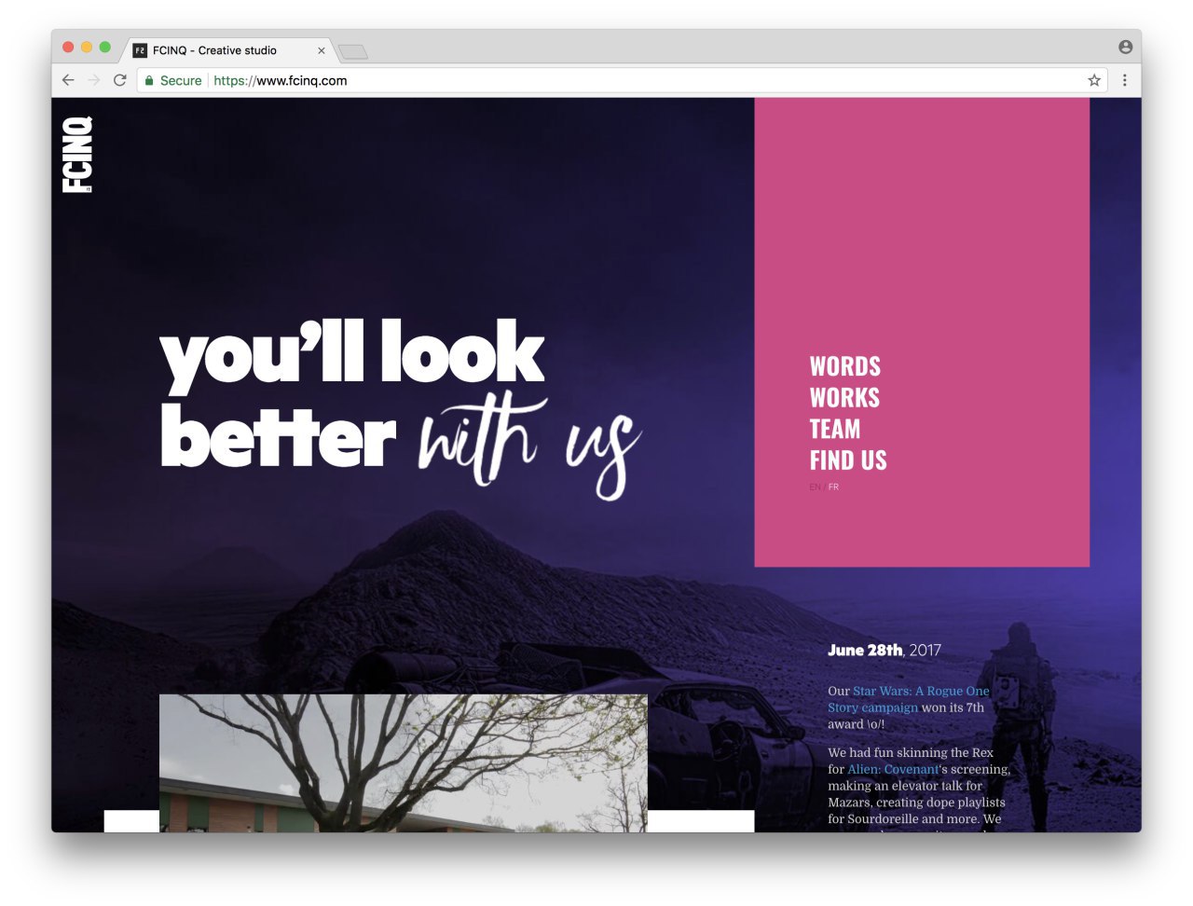Click the address bar URL field
This screenshot has width=1193, height=906.
622,80
